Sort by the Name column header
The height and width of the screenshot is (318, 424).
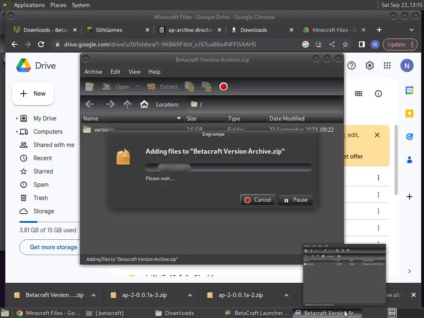132,118
